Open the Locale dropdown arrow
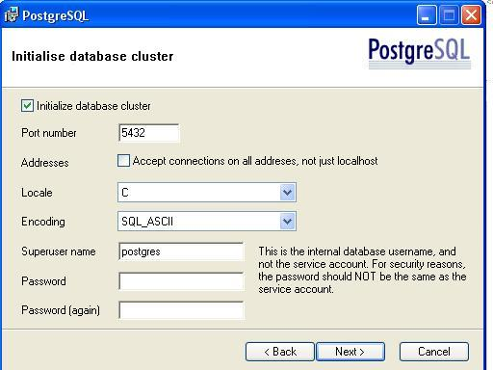Viewport: 493px width, 370px height. [x=287, y=193]
